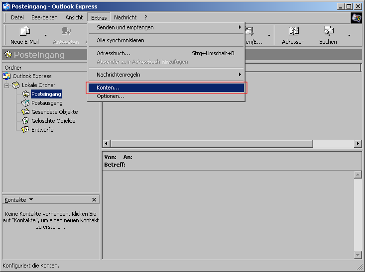Click preview pane scroll down arrow

tap(358, 255)
